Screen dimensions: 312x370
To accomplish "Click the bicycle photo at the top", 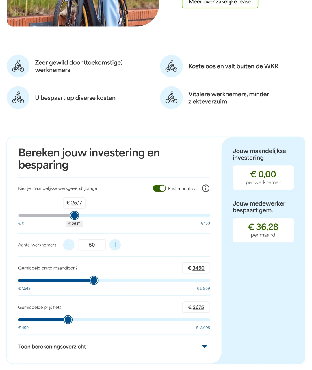I will (83, 13).
